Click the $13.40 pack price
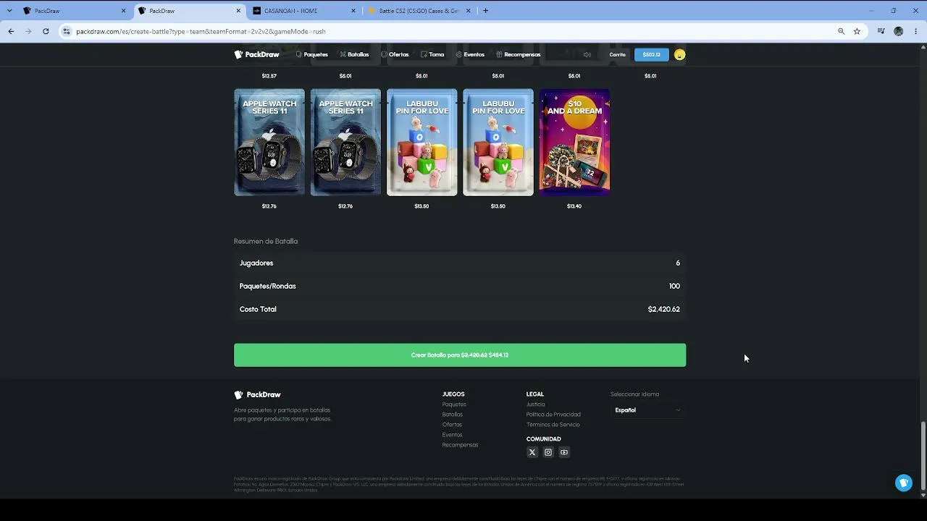Image resolution: width=927 pixels, height=521 pixels. coord(574,206)
